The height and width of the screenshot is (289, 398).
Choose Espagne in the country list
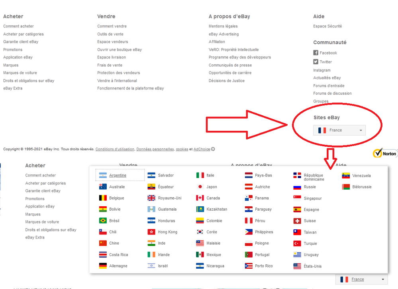(312, 209)
